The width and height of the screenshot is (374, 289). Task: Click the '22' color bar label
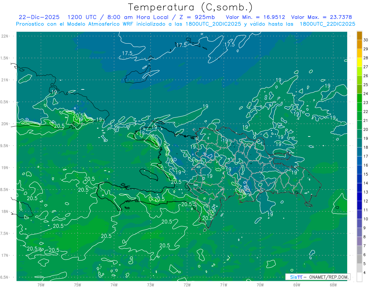[366, 112]
